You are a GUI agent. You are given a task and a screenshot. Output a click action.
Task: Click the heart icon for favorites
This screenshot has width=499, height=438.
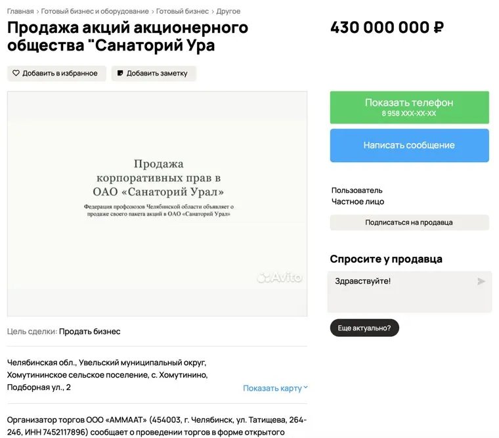click(x=16, y=74)
